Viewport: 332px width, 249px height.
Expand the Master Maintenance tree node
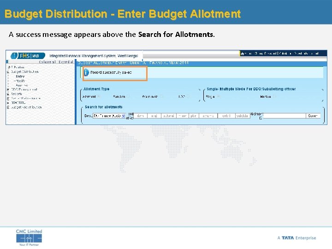8,99
